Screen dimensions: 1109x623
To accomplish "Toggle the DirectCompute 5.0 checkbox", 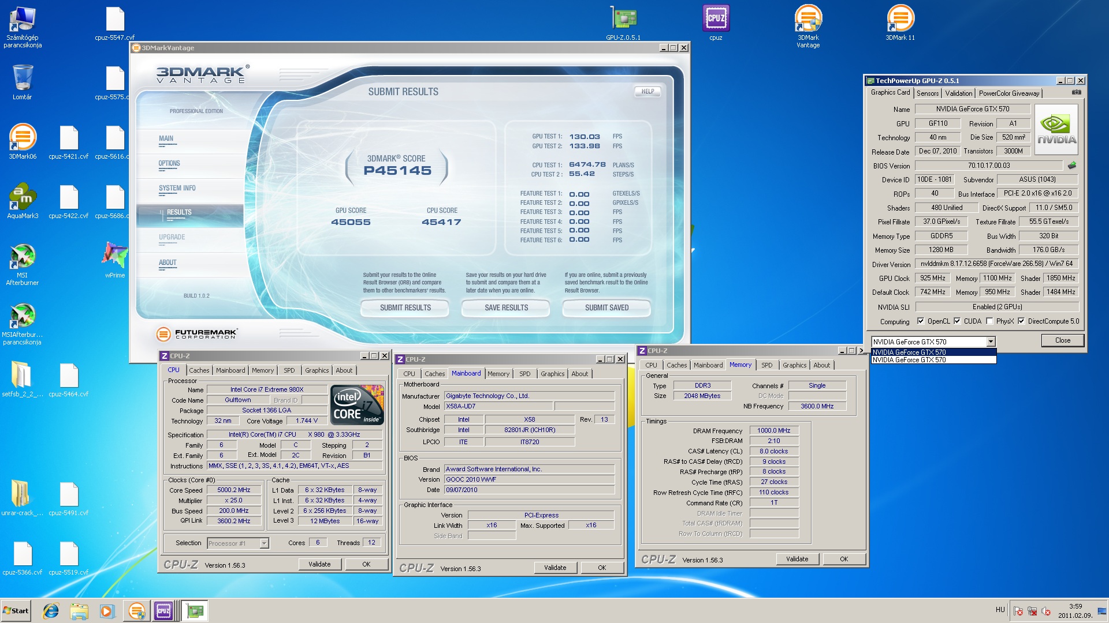I will click(x=1021, y=321).
